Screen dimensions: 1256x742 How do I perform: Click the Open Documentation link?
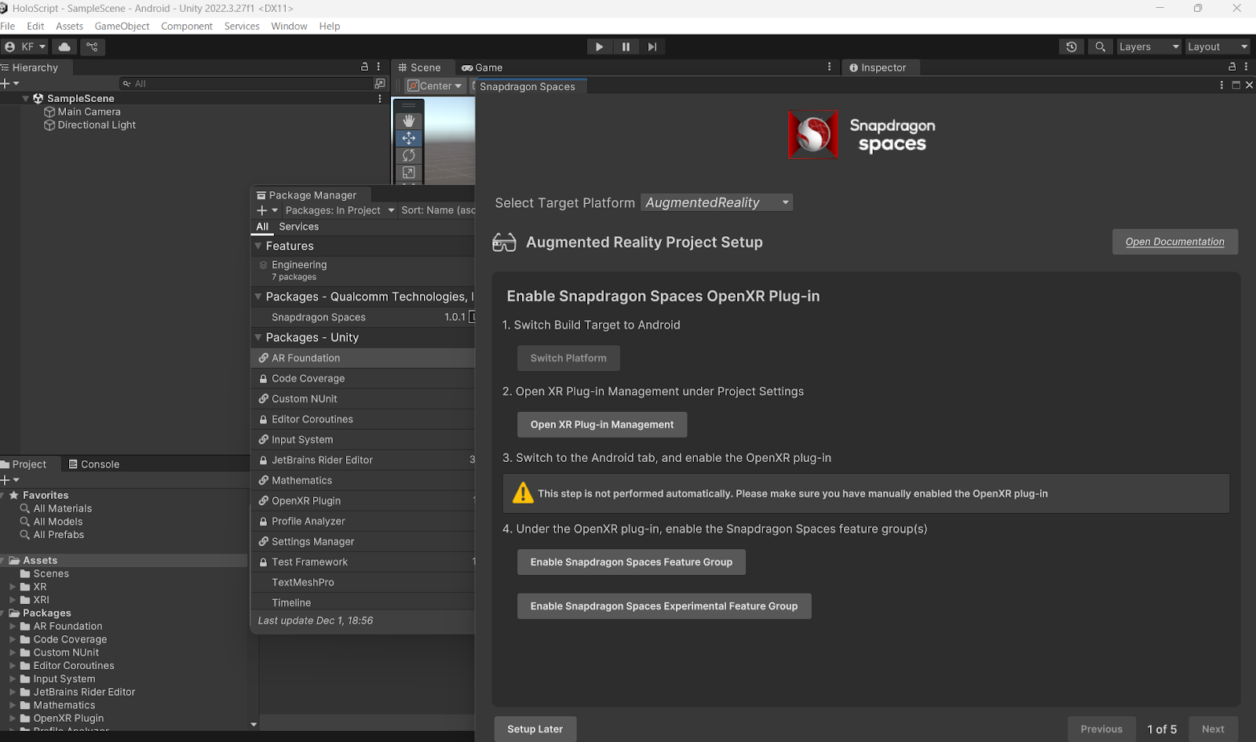point(1174,242)
